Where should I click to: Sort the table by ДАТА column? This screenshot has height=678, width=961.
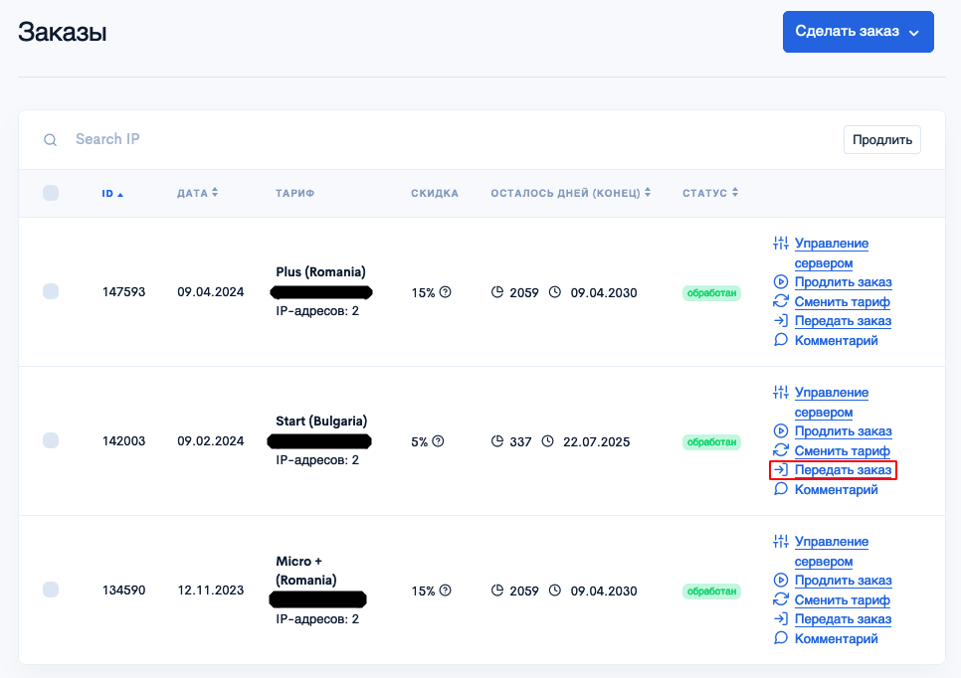pyautogui.click(x=197, y=193)
